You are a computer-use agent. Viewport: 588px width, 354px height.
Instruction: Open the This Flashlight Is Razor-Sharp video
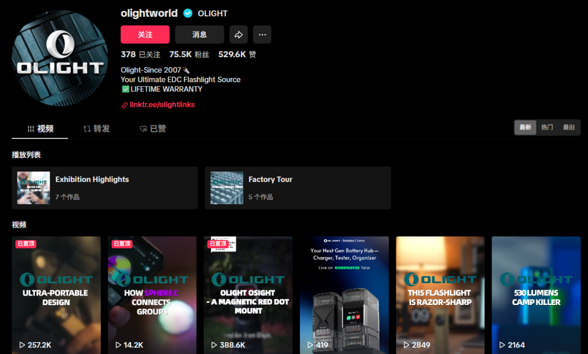[440, 295]
